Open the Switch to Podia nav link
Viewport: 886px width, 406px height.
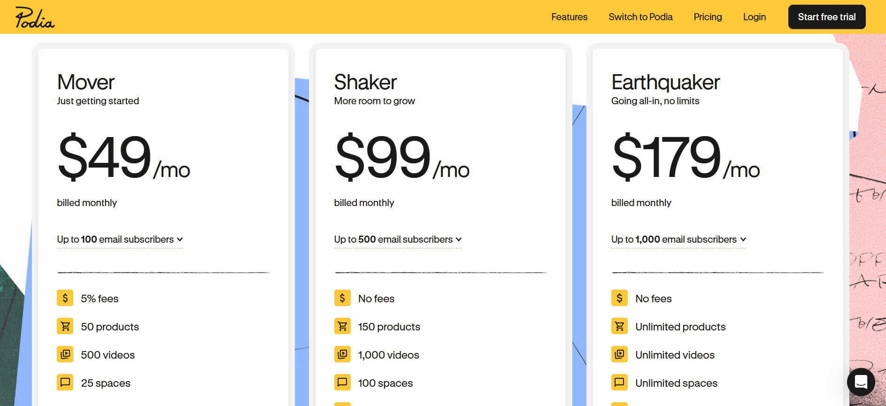click(640, 17)
